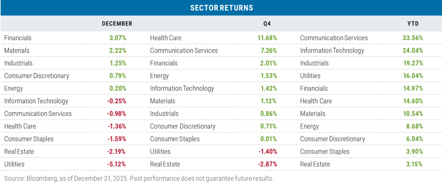Select Financials in the December column

point(18,38)
